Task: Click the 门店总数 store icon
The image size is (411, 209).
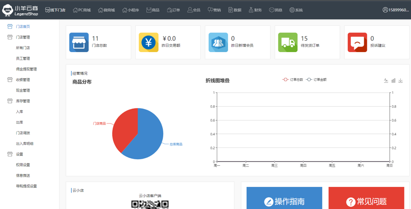Action: coord(79,42)
